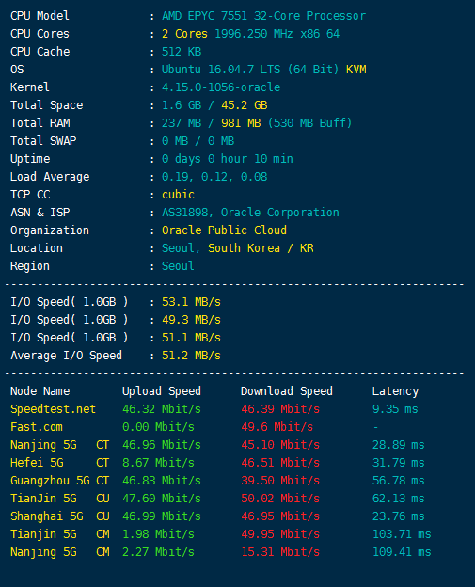
Task: Click the Speedtest.net node name
Action: [x=53, y=409]
